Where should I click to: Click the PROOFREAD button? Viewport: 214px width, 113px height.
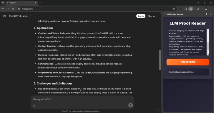[188, 62]
